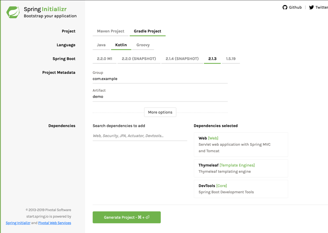Click "Bootstrap your application" tagline

50,16
